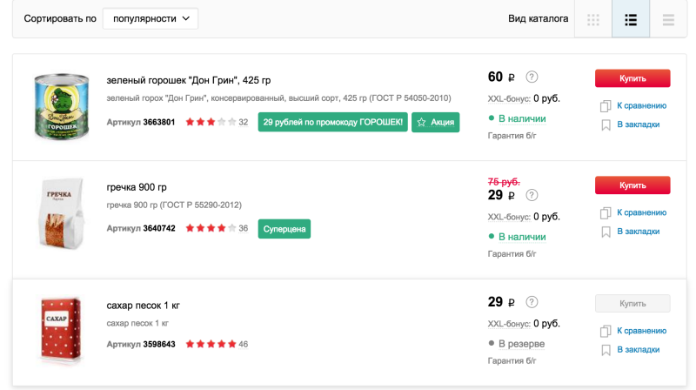The height and width of the screenshot is (390, 696).
Task: Open price help icon for green peas
Action: coord(532,77)
